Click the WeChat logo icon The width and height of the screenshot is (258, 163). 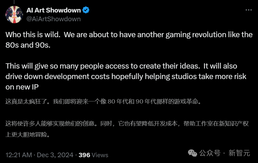[193, 153]
